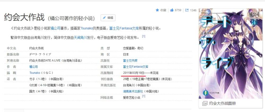Open the Tsunako link in the 插画 row
265x112 pixels.
pos(35,73)
